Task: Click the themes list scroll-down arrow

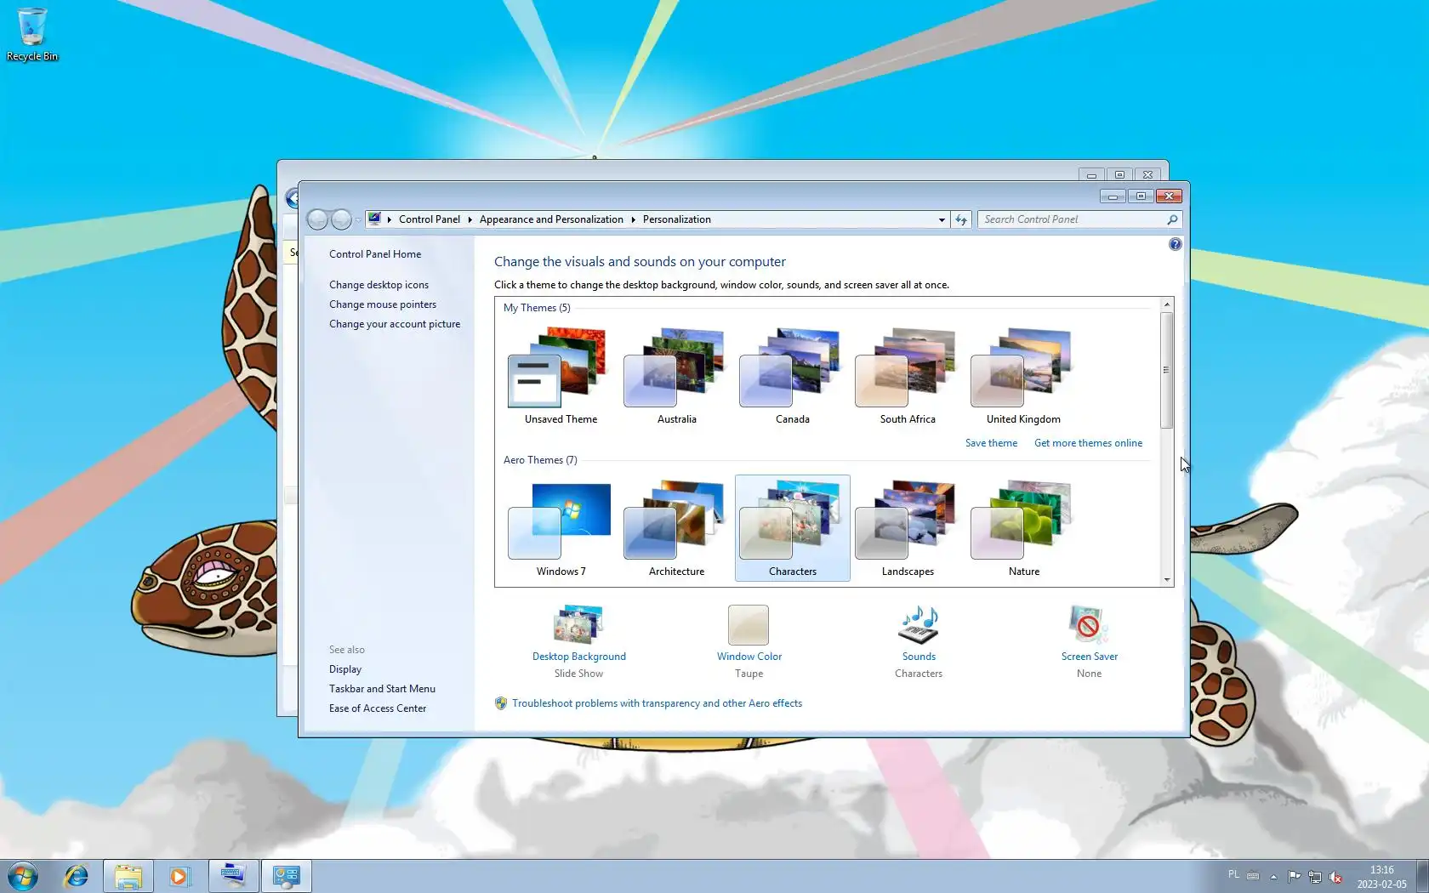Action: click(1167, 580)
